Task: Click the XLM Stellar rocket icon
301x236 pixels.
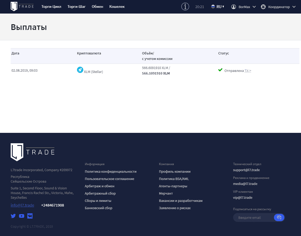Action: pos(80,70)
